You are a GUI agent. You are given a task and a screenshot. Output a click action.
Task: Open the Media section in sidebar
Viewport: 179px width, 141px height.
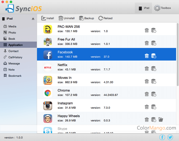tap(12, 26)
